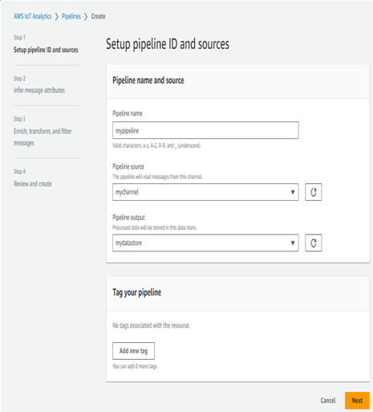The width and height of the screenshot is (373, 412).
Task: Click the Pipeline name and source header
Action: pyautogui.click(x=148, y=80)
